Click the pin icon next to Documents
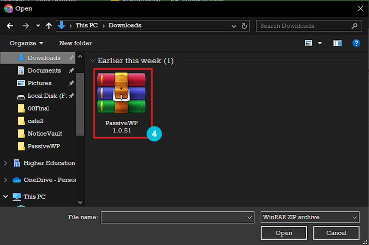 click(x=71, y=70)
